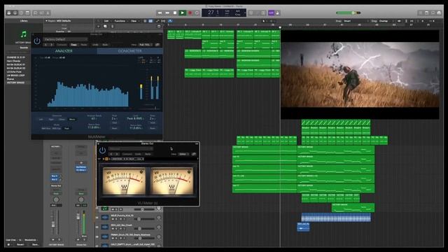Image resolution: width=448 pixels, height=252 pixels.
Task: Open the List Editors button
Action: pyautogui.click(x=420, y=13)
